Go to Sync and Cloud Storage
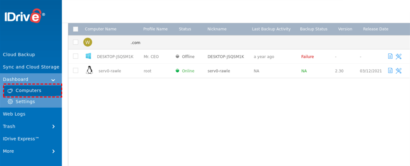 pyautogui.click(x=31, y=67)
